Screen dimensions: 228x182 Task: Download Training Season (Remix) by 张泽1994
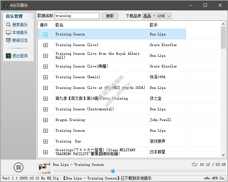click(x=46, y=77)
